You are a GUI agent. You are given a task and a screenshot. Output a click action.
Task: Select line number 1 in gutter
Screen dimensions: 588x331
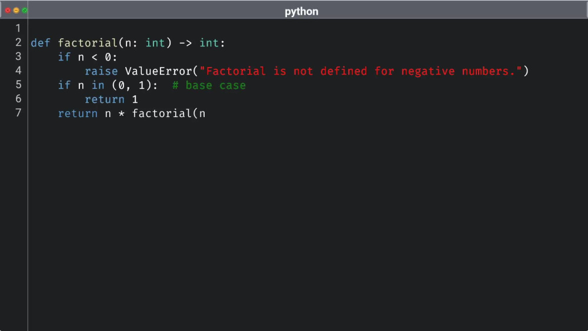pos(18,28)
